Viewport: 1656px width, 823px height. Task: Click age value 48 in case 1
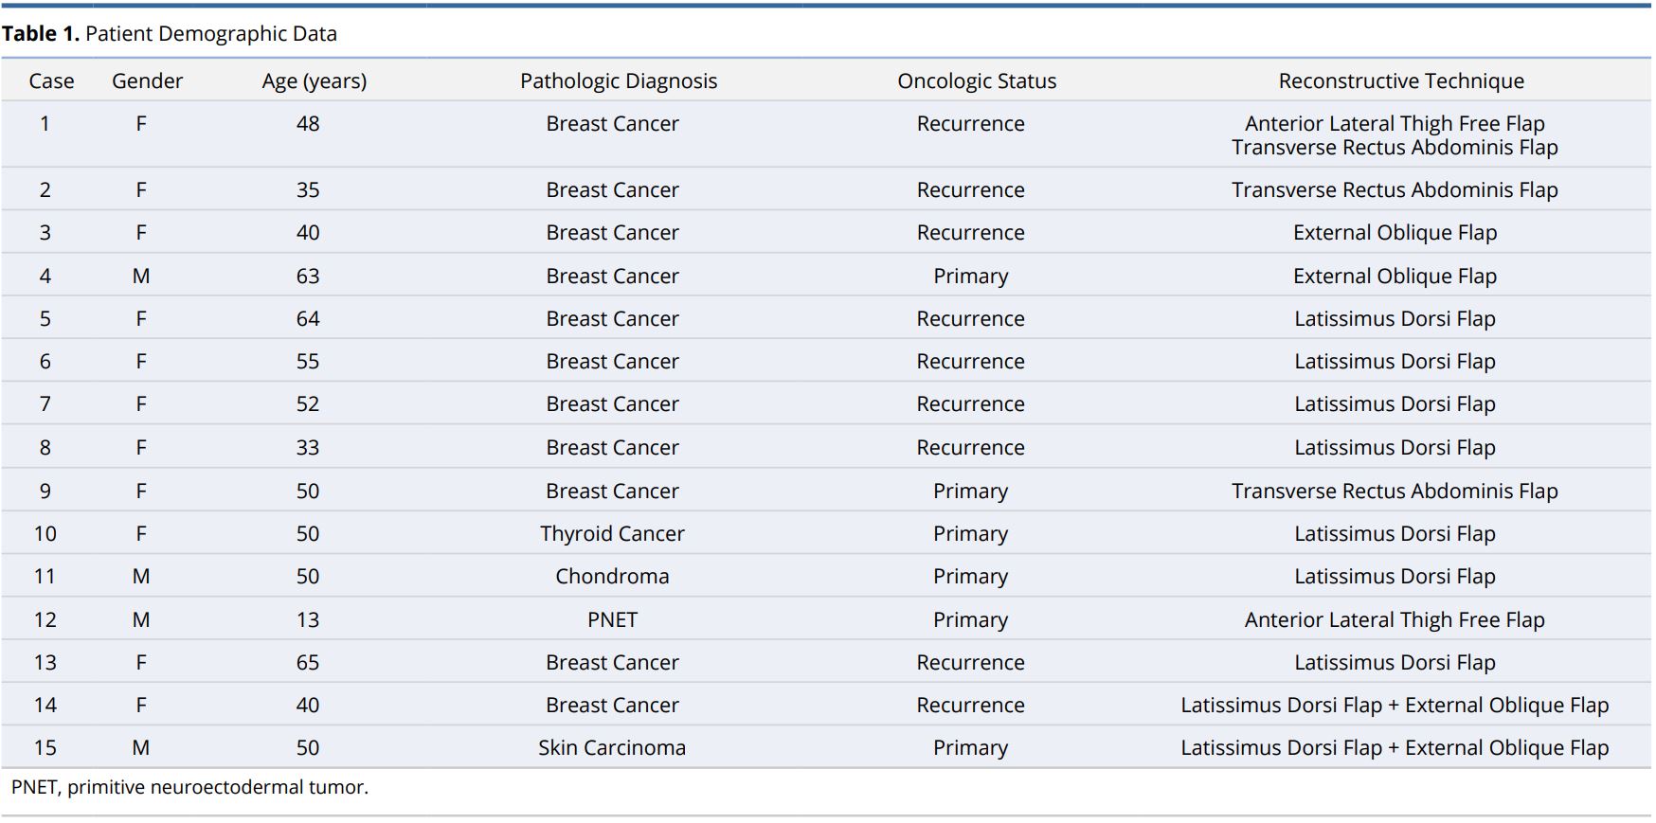click(308, 124)
